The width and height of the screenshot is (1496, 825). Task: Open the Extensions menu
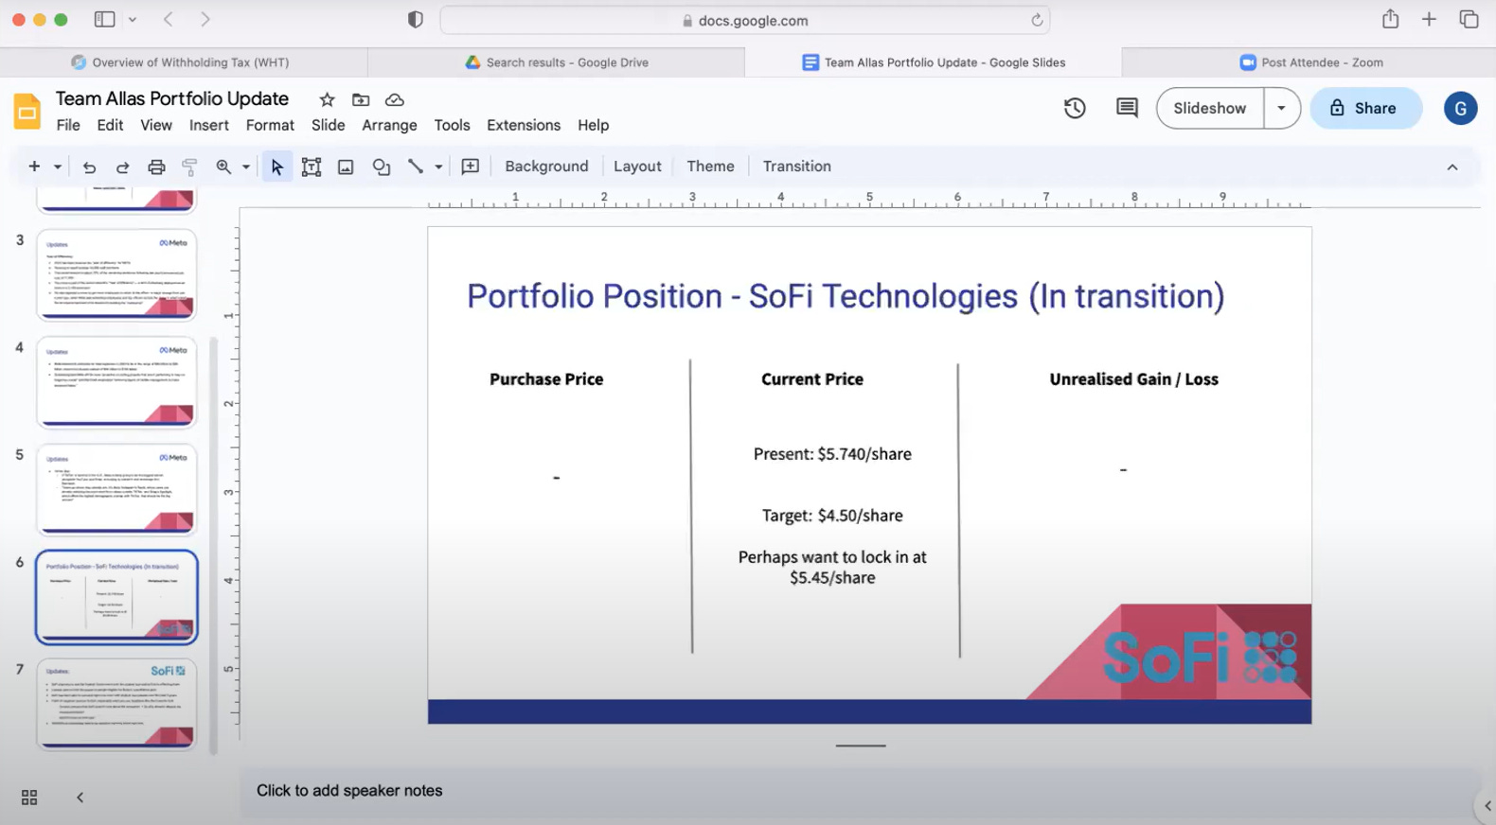tap(524, 125)
